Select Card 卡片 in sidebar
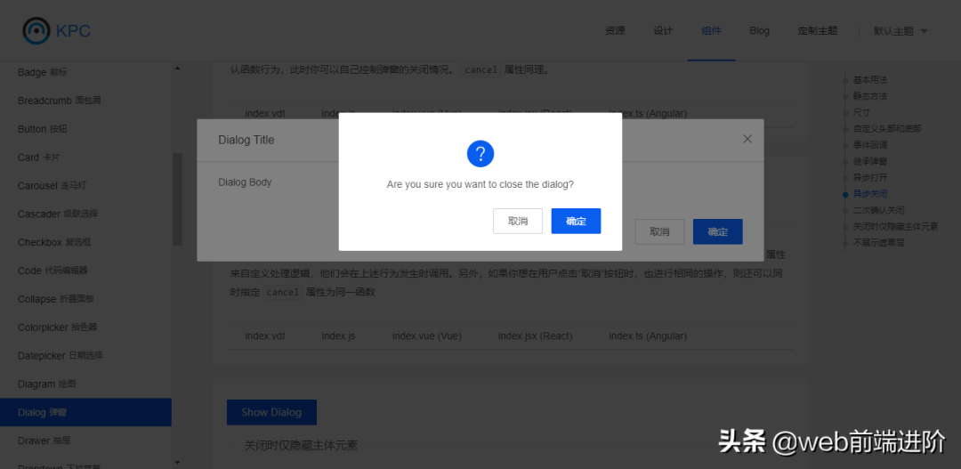This screenshot has width=961, height=469. 85,158
